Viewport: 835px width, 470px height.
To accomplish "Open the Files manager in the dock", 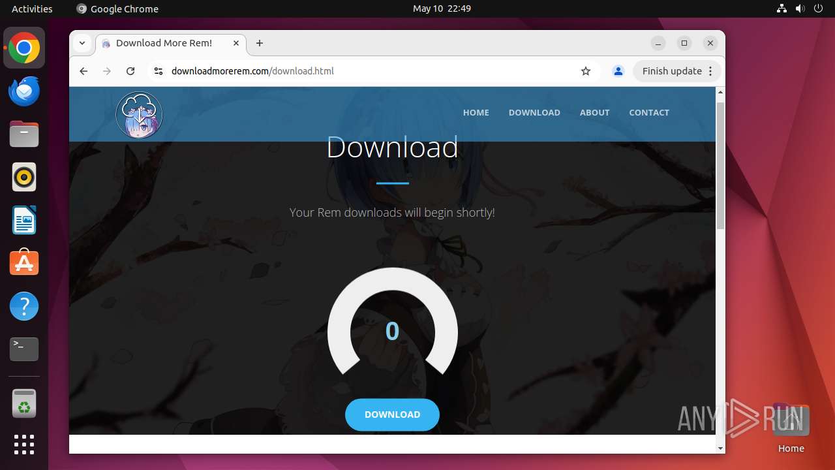I will click(24, 134).
